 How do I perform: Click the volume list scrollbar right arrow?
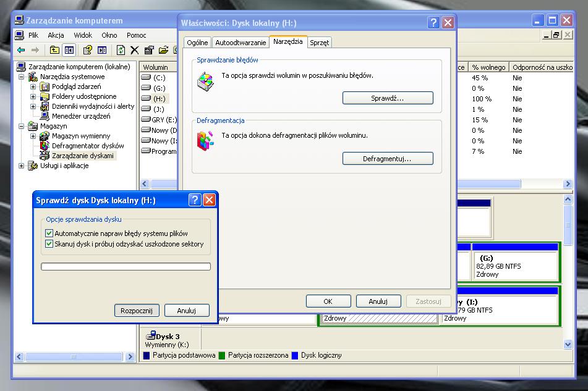568,184
